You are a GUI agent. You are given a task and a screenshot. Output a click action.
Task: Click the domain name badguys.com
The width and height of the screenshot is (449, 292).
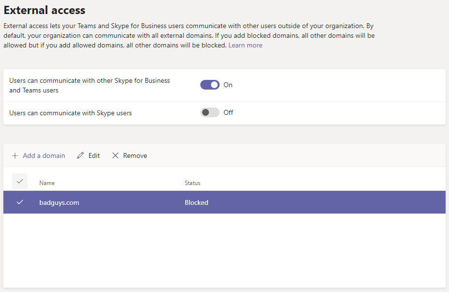tap(59, 202)
